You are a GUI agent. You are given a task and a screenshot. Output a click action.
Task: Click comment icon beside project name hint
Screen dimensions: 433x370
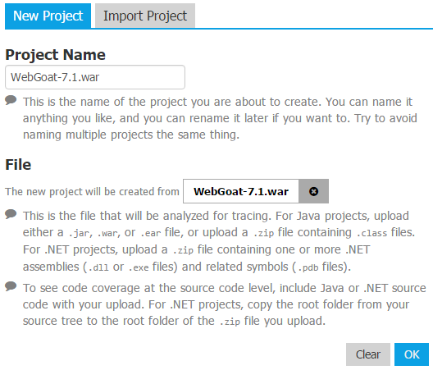pyautogui.click(x=11, y=100)
